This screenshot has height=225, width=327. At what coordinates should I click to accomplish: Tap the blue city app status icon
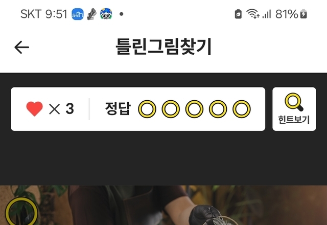(x=78, y=14)
